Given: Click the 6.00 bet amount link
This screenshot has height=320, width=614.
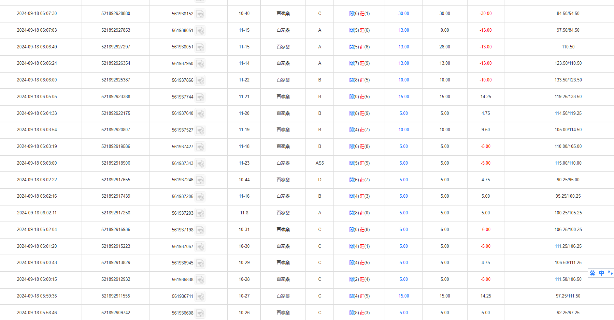Looking at the screenshot, I should [403, 230].
